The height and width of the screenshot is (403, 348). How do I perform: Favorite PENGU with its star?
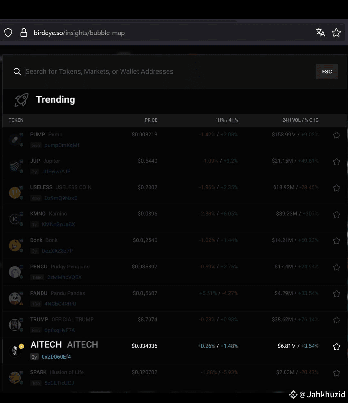coord(337,267)
